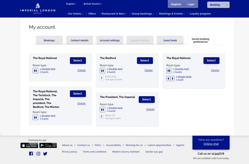Click the Google Play download badge
249x164 pixels.
tap(48, 146)
